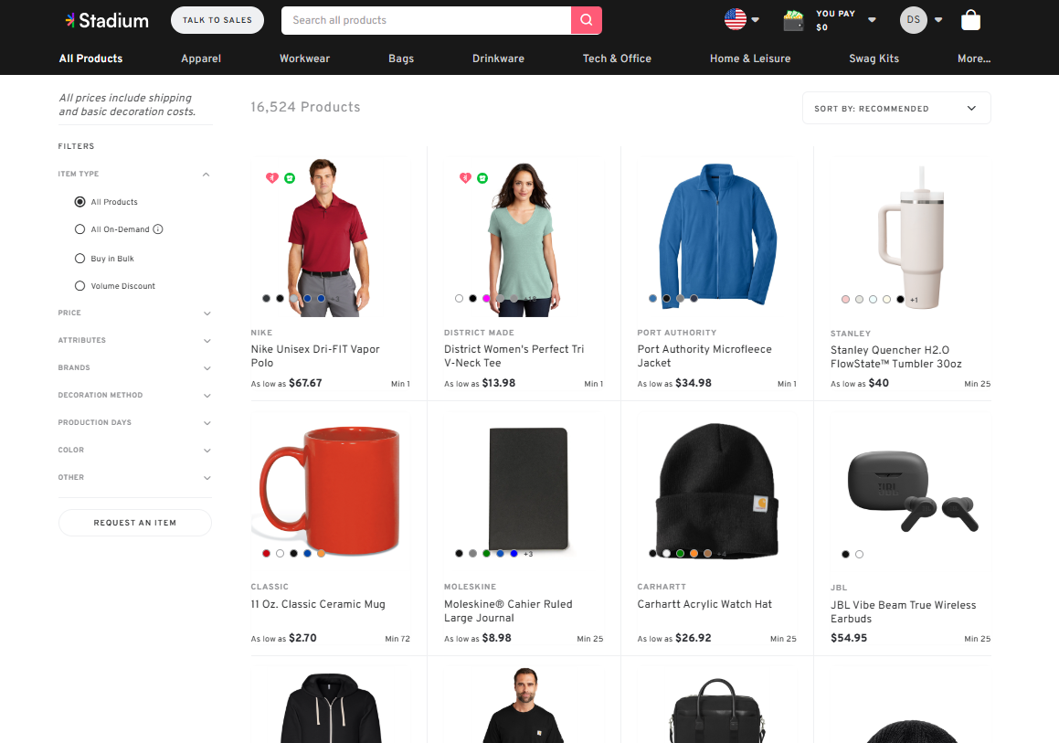Select the All On-Demand radio option
The width and height of the screenshot is (1059, 743).
click(x=79, y=229)
